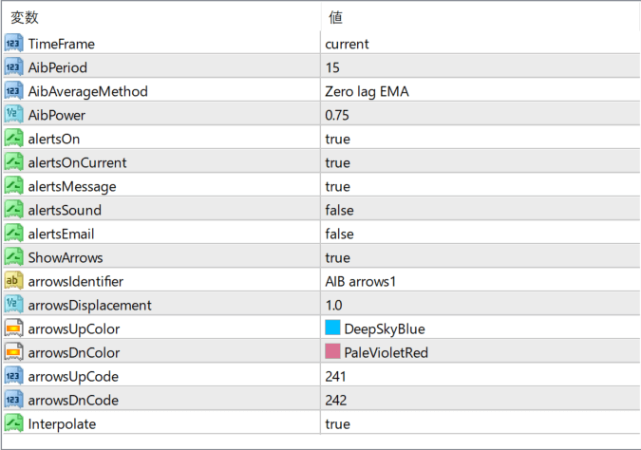Screen dimensions: 641x450
Task: Select the alertsMessage parameter name
Action: [72, 187]
